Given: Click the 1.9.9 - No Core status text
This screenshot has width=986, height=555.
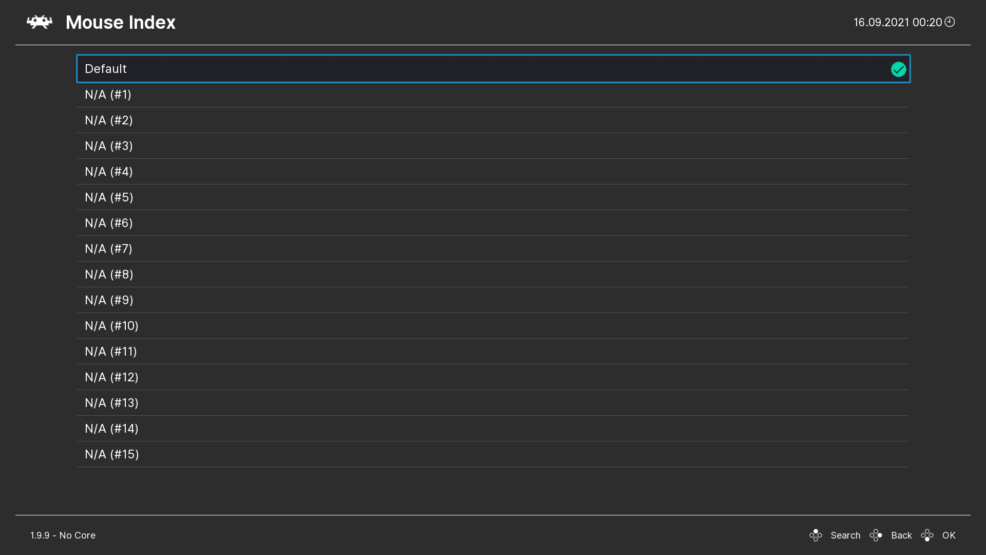Looking at the screenshot, I should click(x=63, y=535).
